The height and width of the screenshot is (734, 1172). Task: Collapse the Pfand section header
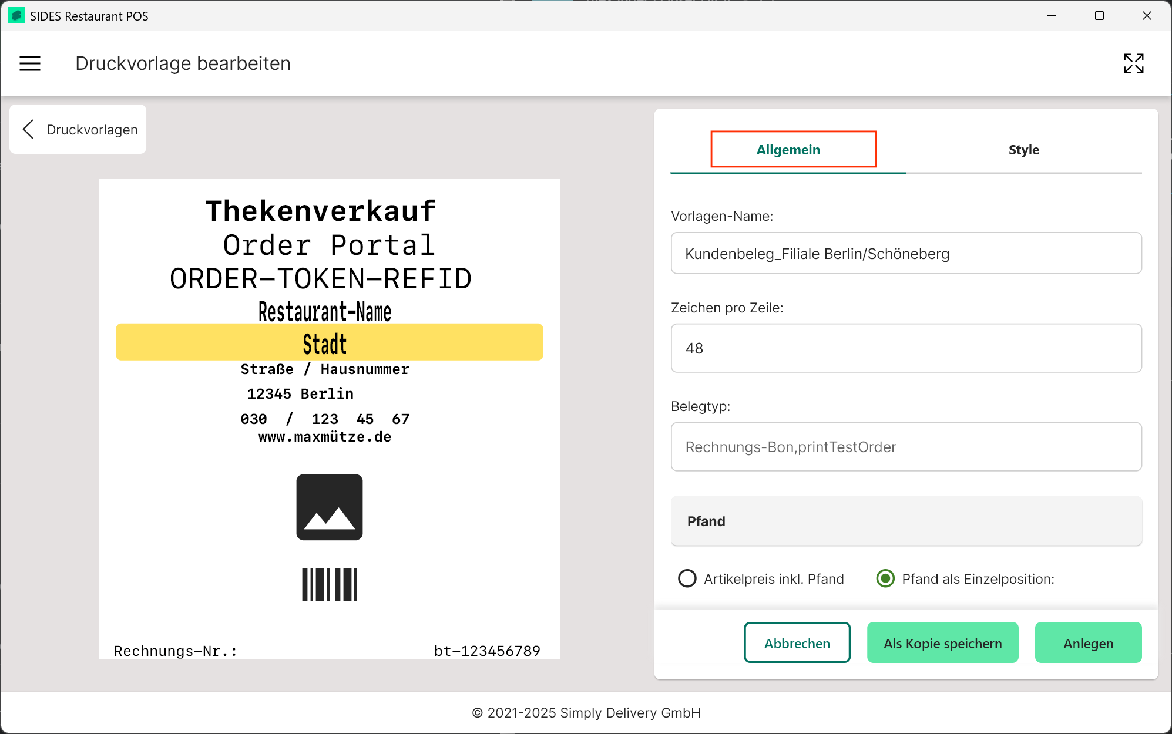click(906, 521)
